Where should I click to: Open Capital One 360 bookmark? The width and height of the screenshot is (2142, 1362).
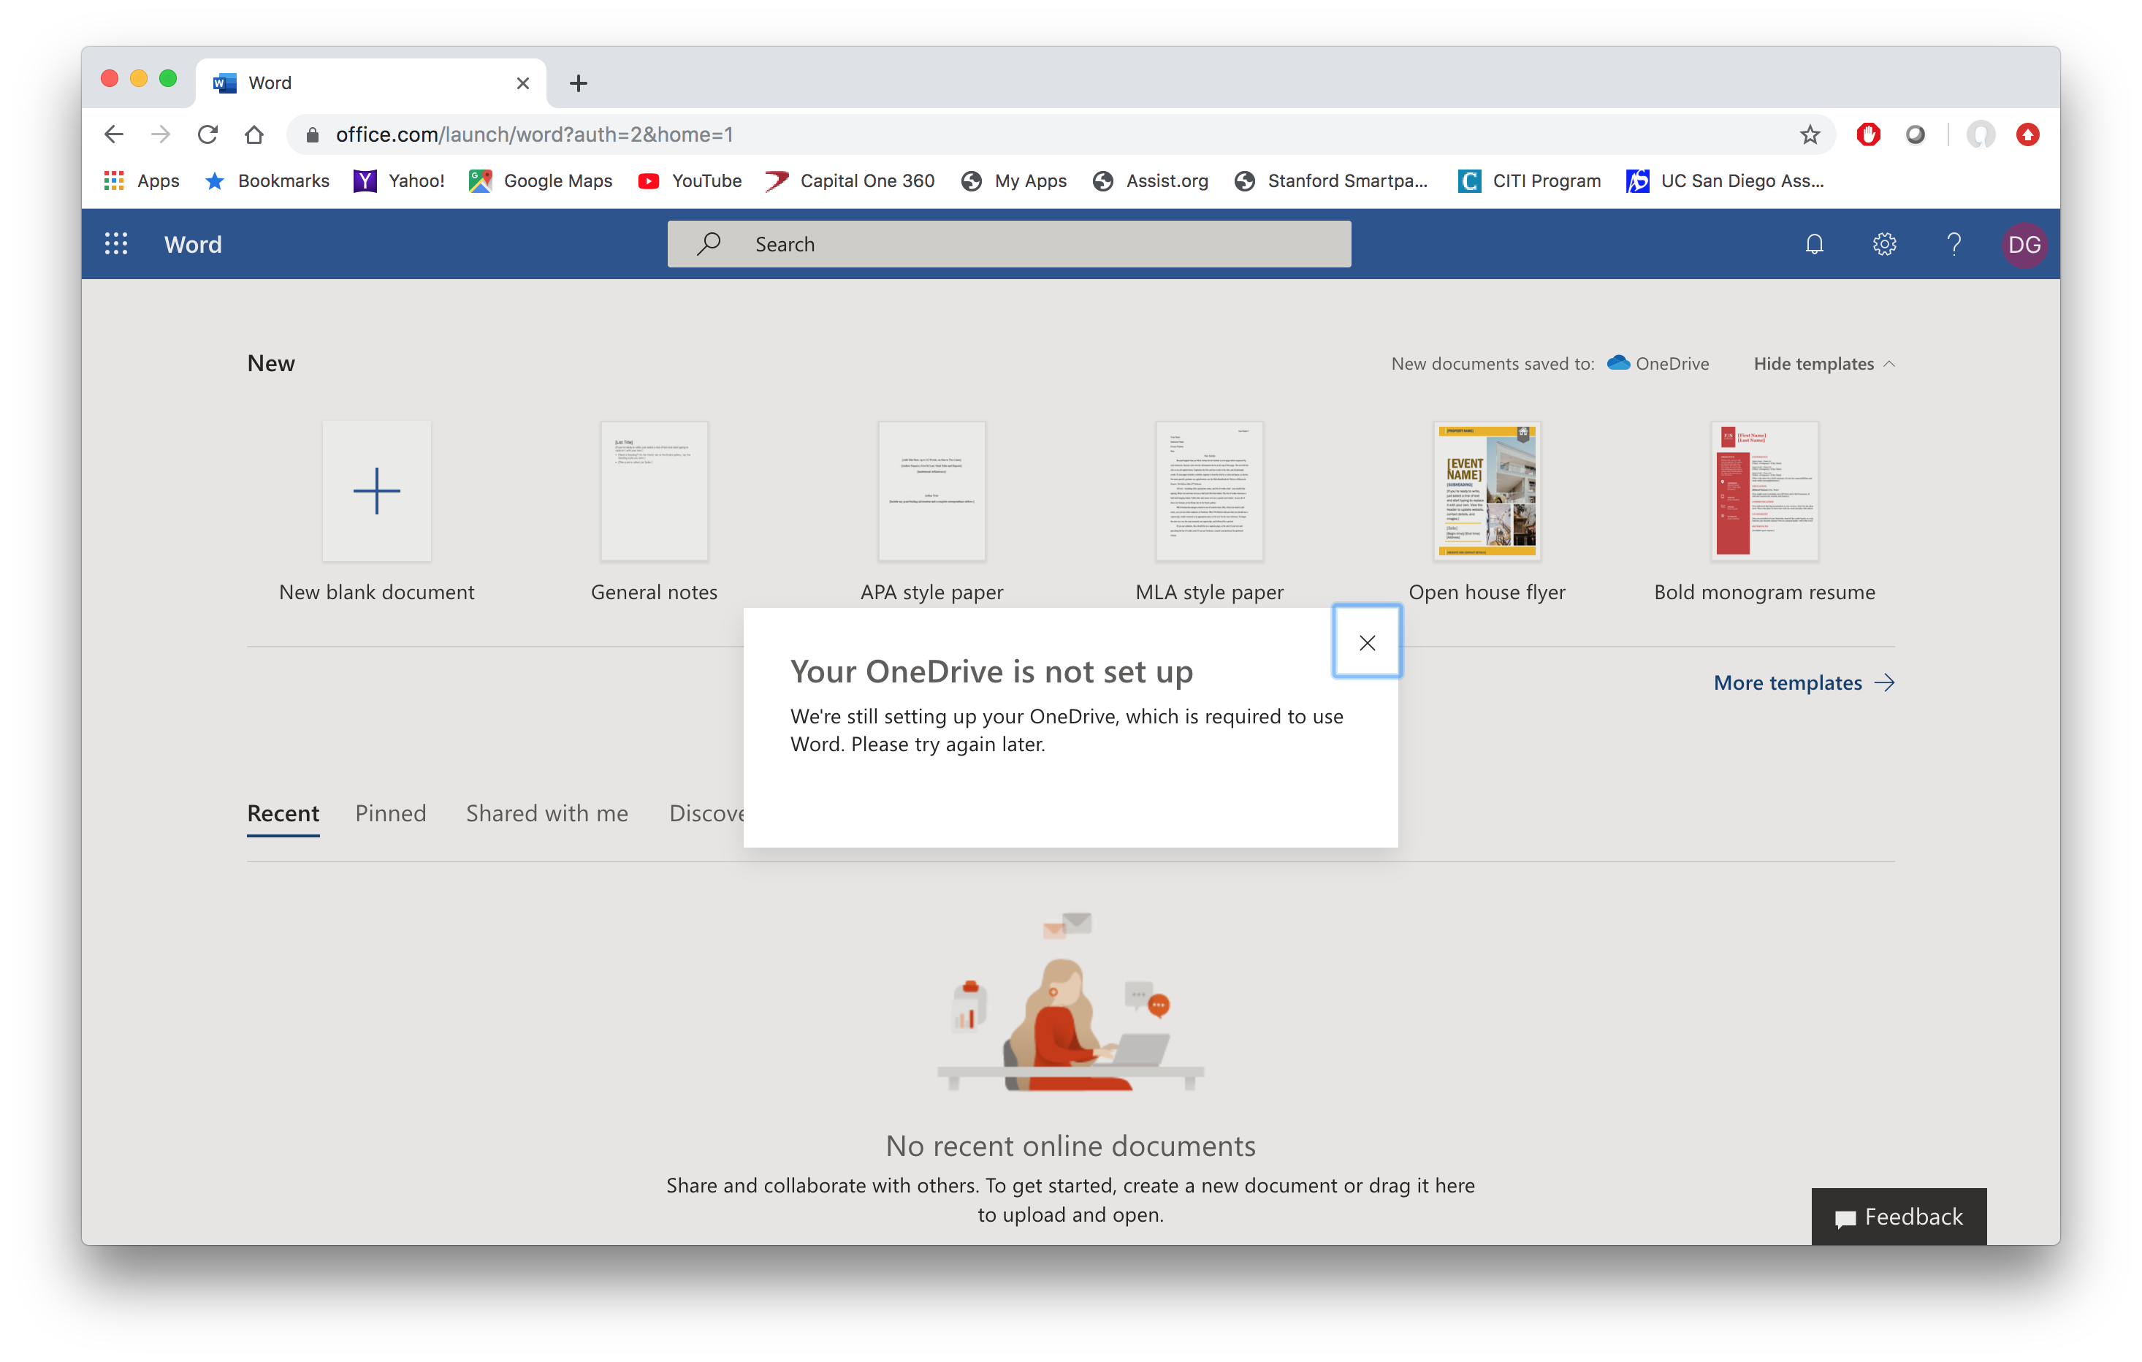[850, 180]
